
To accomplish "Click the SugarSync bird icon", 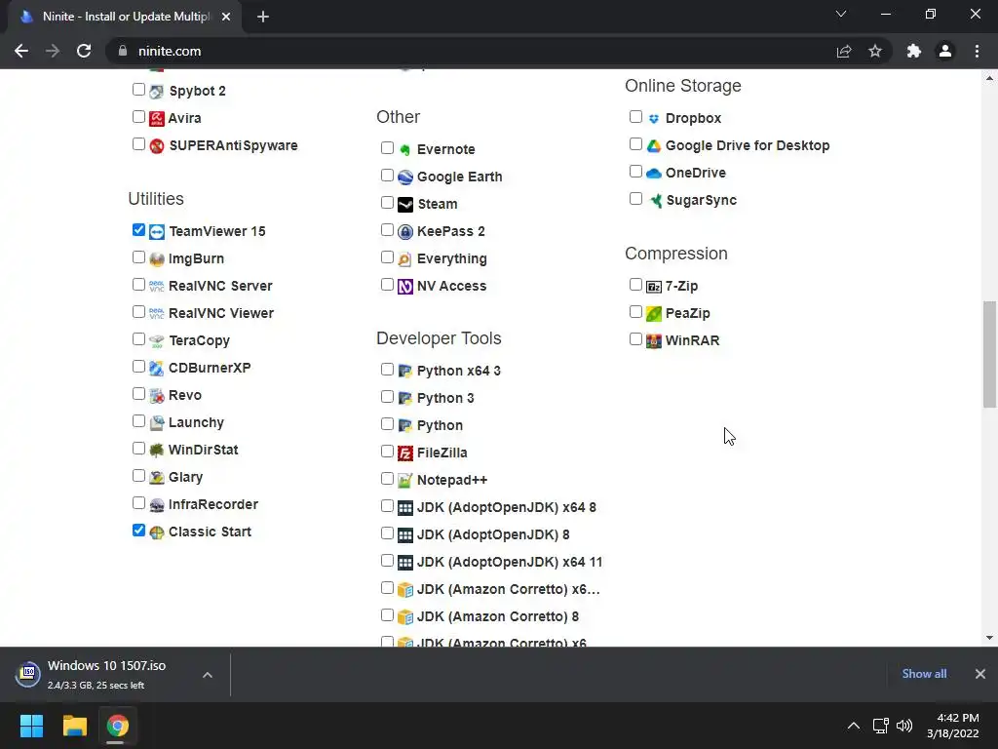I will pyautogui.click(x=654, y=201).
